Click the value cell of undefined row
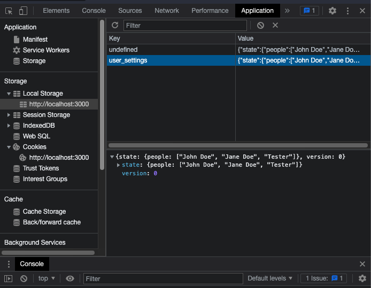 (x=303, y=50)
